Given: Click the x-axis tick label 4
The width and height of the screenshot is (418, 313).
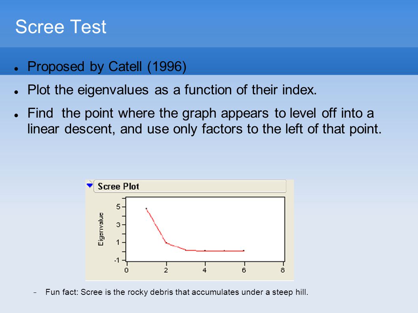Looking at the screenshot, I should [205, 270].
